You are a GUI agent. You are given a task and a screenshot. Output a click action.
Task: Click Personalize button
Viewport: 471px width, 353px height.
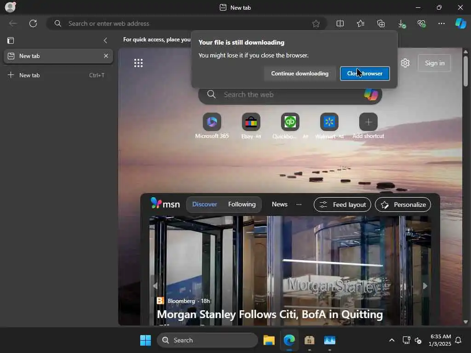[x=403, y=205]
